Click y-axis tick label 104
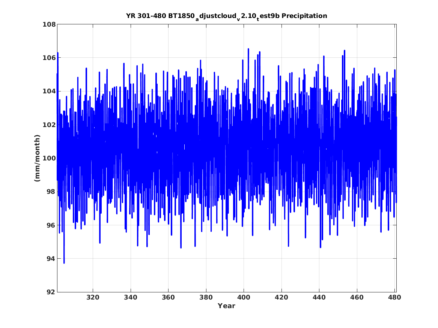Image resolution: width=438 pixels, height=328 pixels. (x=49, y=91)
